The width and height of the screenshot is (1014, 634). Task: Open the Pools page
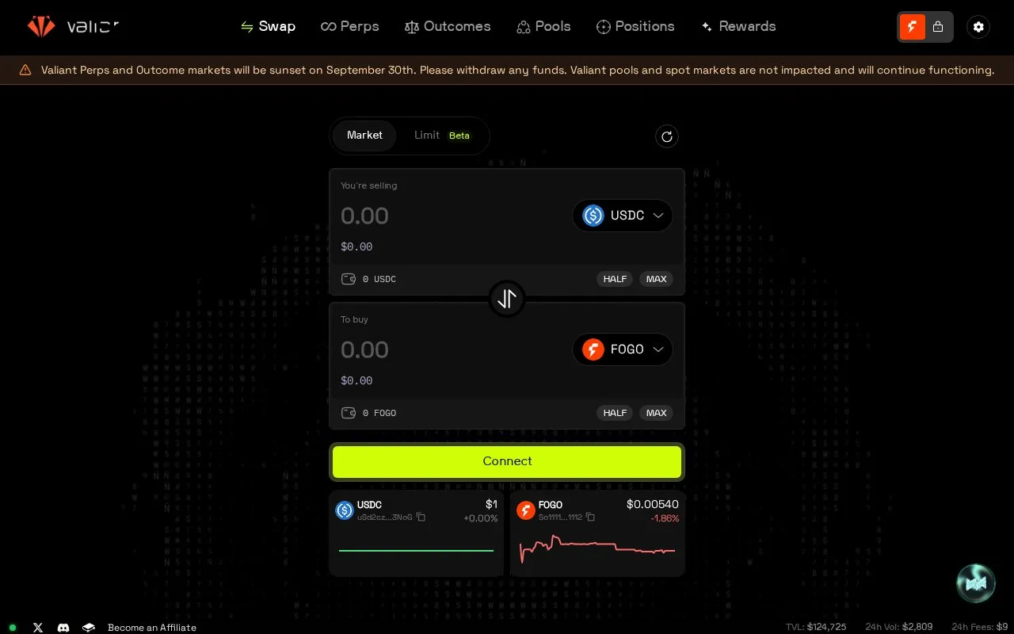(543, 26)
